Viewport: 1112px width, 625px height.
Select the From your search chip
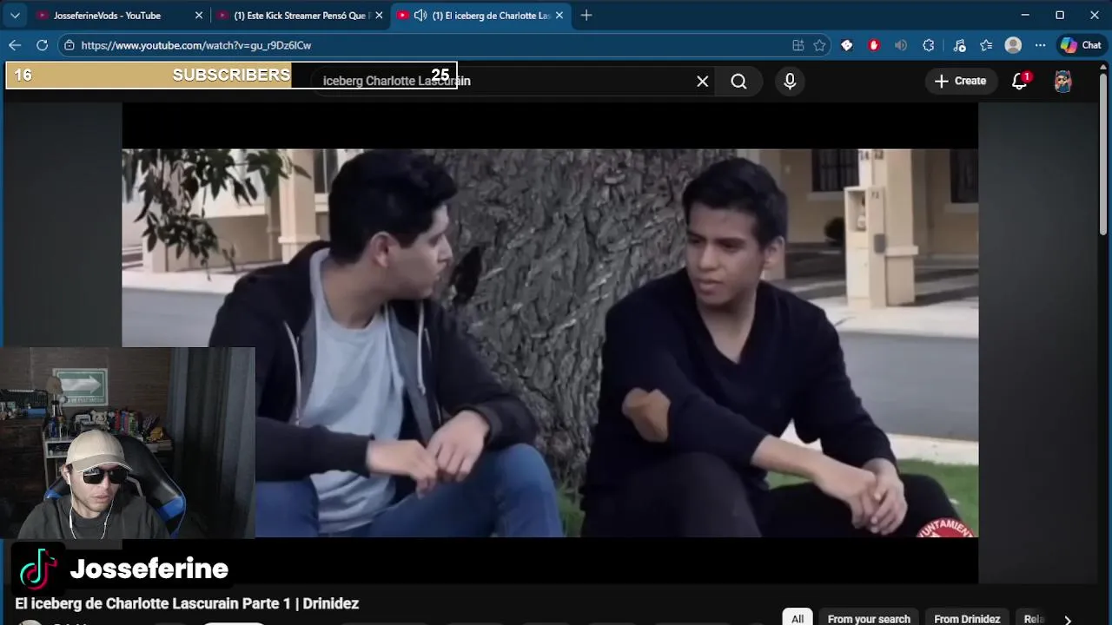click(x=869, y=618)
